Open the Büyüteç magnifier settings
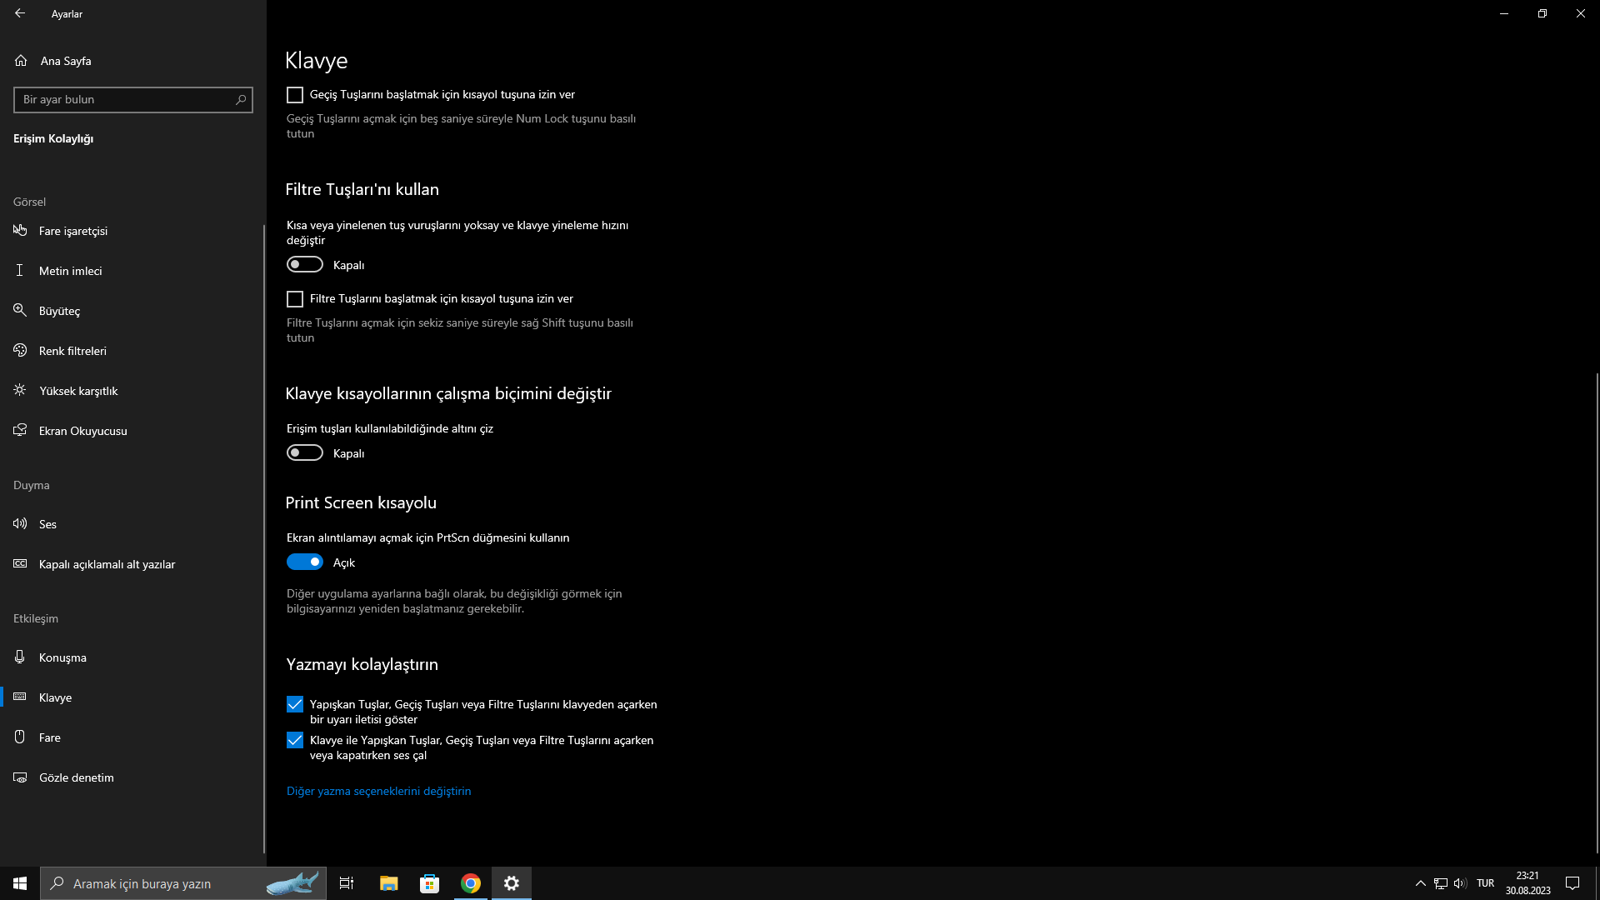This screenshot has width=1600, height=900. [x=59, y=311]
